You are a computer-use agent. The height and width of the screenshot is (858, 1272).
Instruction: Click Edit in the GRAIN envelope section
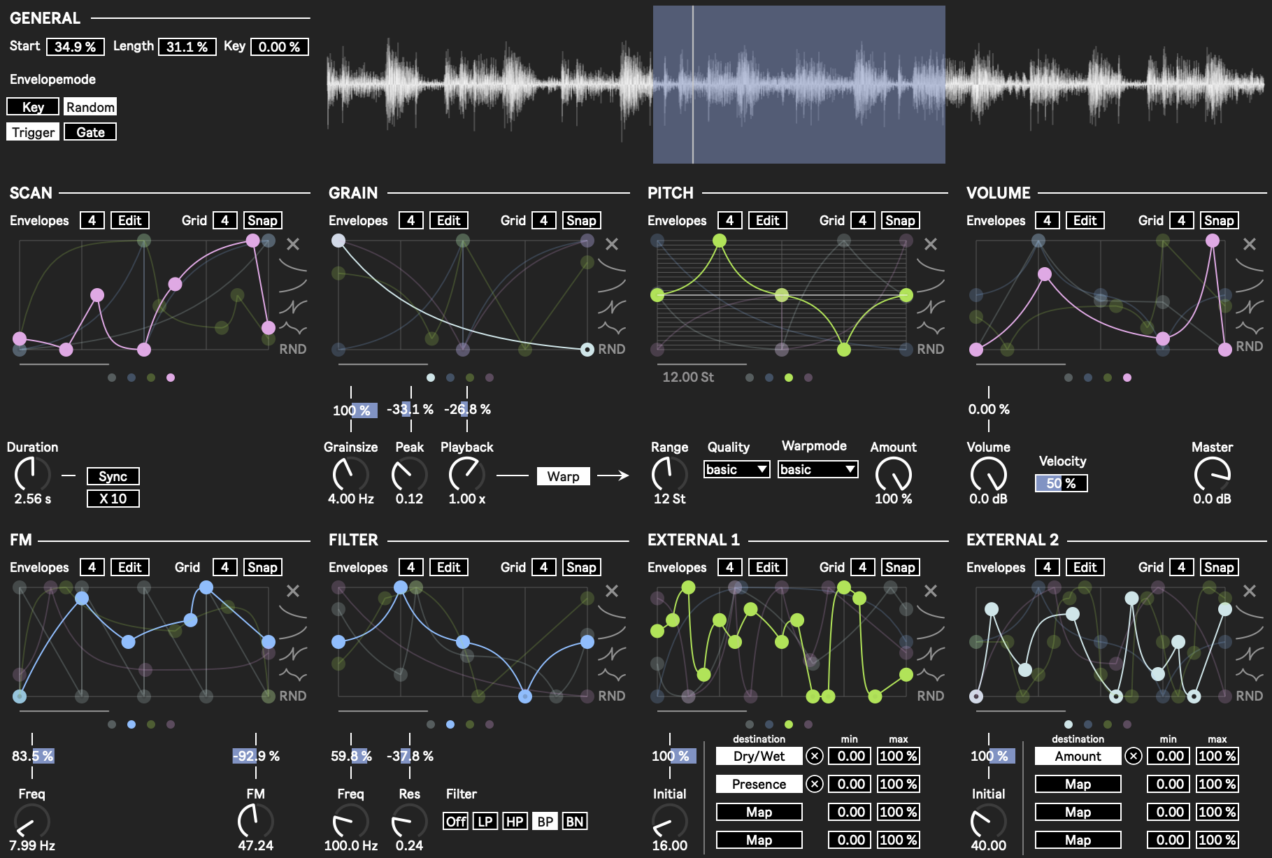(x=448, y=220)
